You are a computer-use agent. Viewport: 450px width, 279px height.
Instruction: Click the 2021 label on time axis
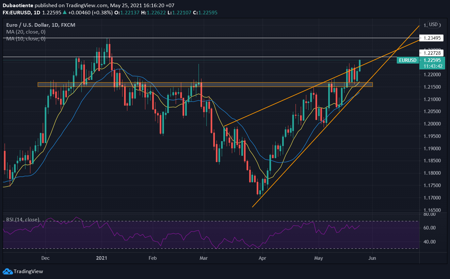pyautogui.click(x=102, y=258)
